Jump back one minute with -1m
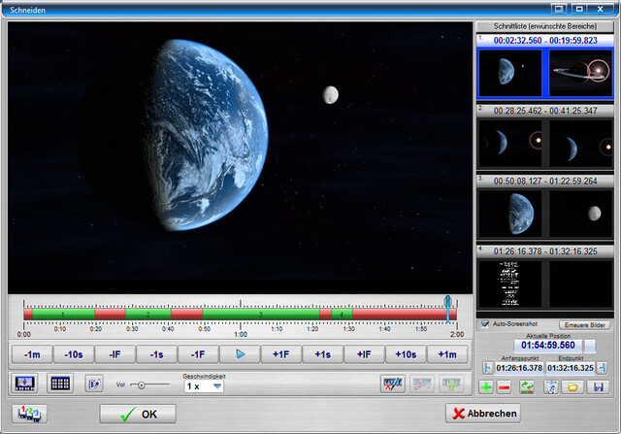The image size is (621, 434). tap(32, 354)
